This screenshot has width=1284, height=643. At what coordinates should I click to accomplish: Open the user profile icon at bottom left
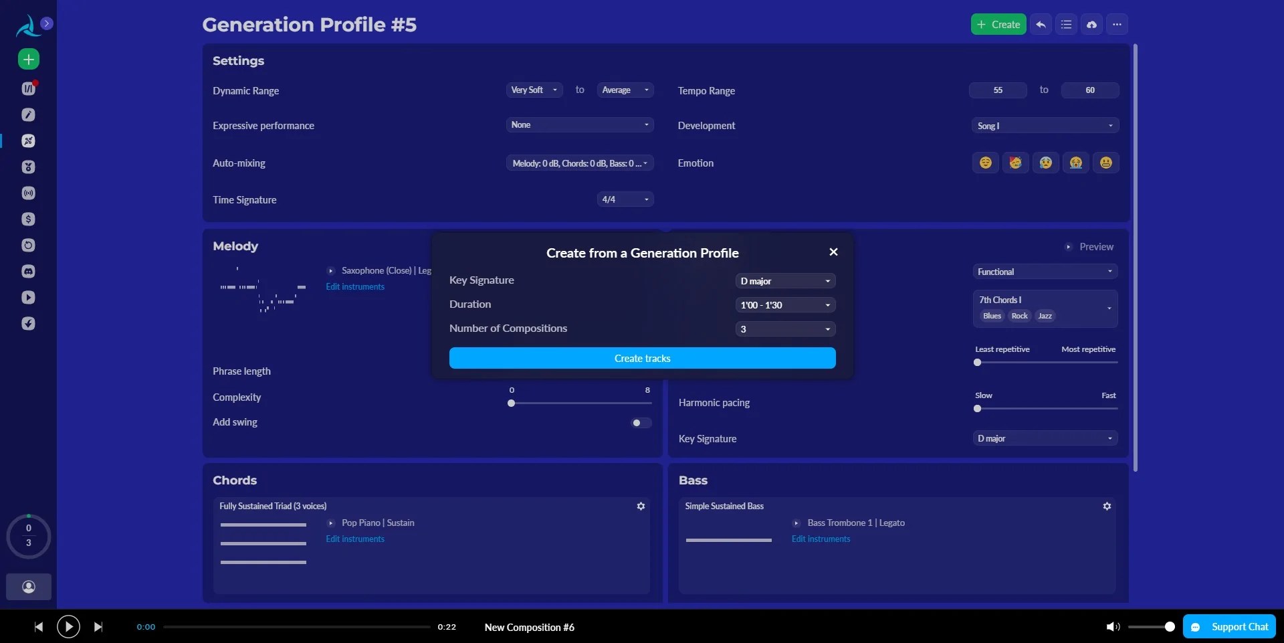(28, 587)
